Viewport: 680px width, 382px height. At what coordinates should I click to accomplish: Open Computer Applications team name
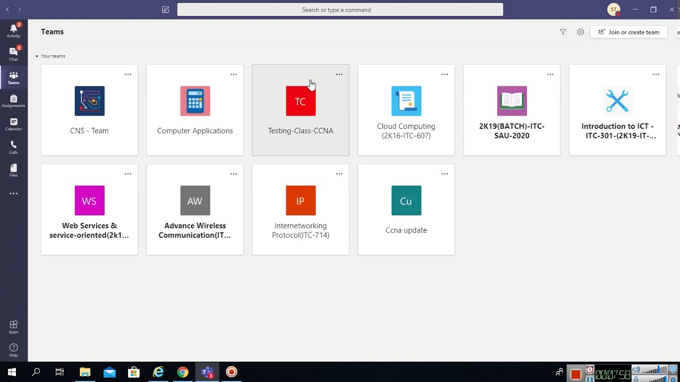[195, 131]
